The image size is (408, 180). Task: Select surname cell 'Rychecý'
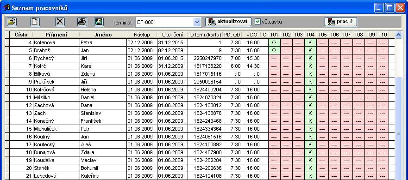coord(56,58)
